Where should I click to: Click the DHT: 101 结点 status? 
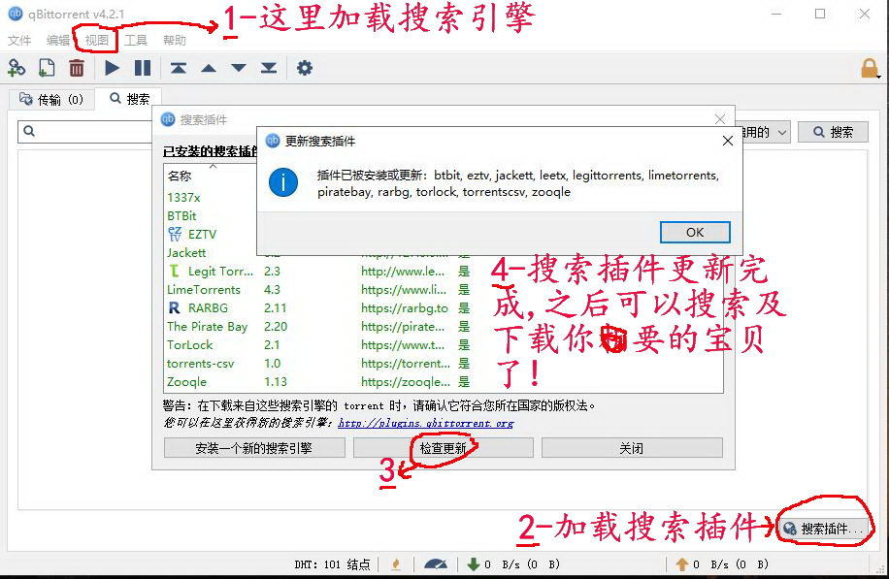(332, 563)
